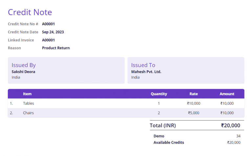Click issuer name Sakshi Deora
This screenshot has width=252, height=156.
coord(23,72)
